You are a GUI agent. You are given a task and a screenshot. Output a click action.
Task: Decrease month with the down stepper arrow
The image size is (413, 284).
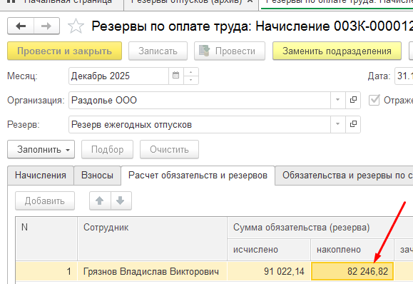click(191, 80)
